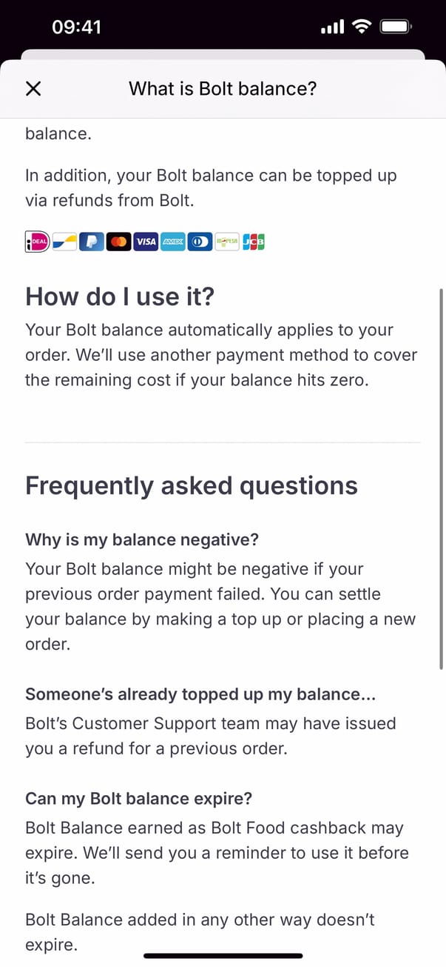The width and height of the screenshot is (446, 967).
Task: Click the battery status icon
Action: (x=395, y=27)
